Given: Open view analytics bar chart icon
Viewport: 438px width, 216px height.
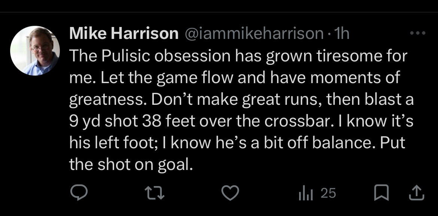Looking at the screenshot, I should [306, 193].
